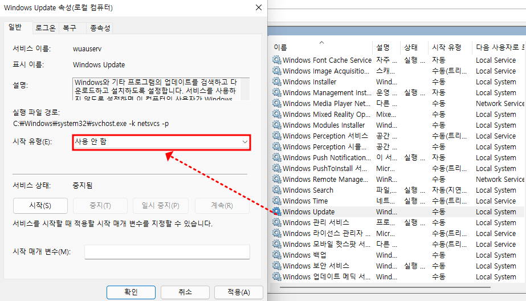The height and width of the screenshot is (301, 526).
Task: Switch to the 로그온 tab
Action: click(x=45, y=28)
